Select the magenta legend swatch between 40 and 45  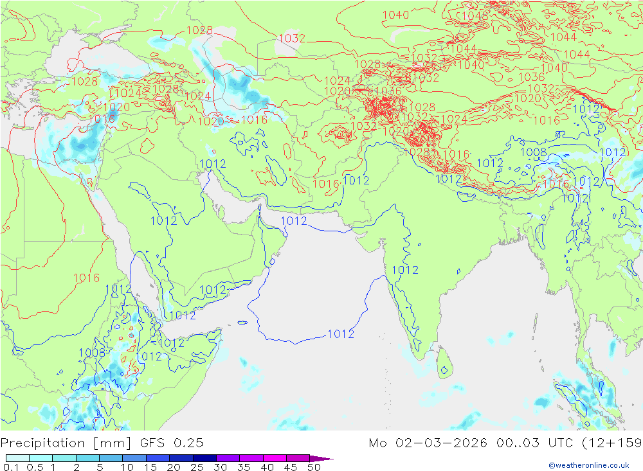275,458
